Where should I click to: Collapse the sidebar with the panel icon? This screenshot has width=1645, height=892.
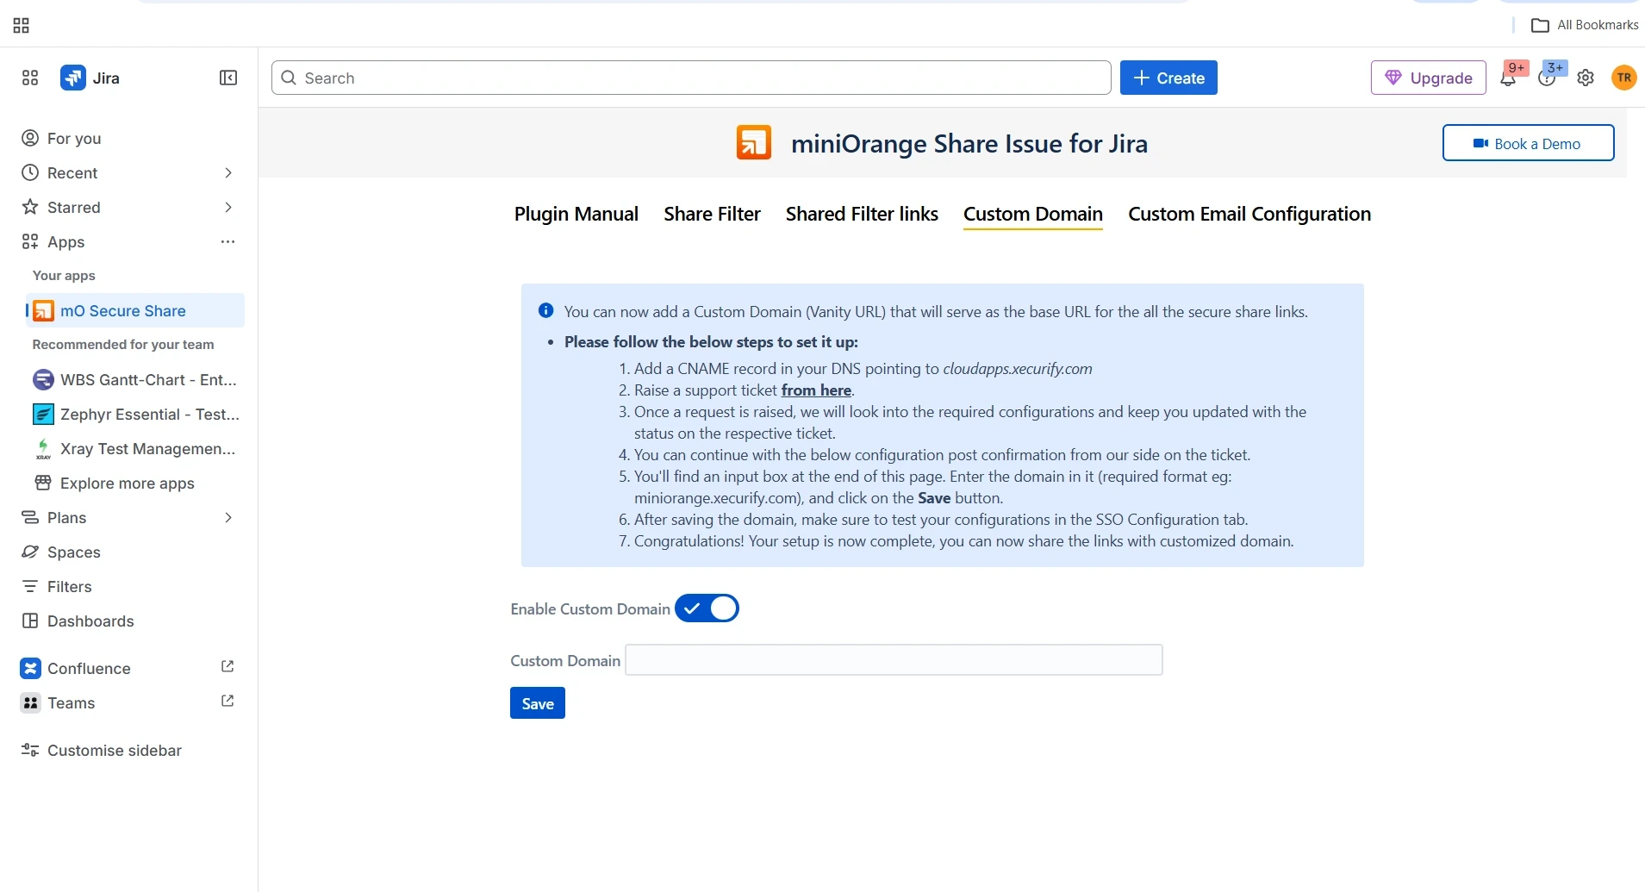228,78
